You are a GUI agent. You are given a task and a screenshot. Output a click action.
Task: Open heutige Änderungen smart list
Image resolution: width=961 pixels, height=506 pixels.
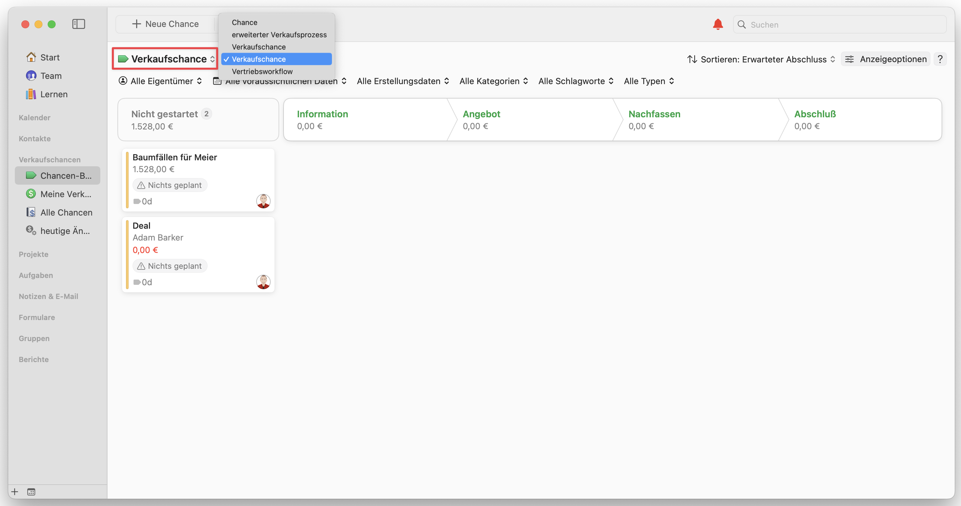click(65, 230)
